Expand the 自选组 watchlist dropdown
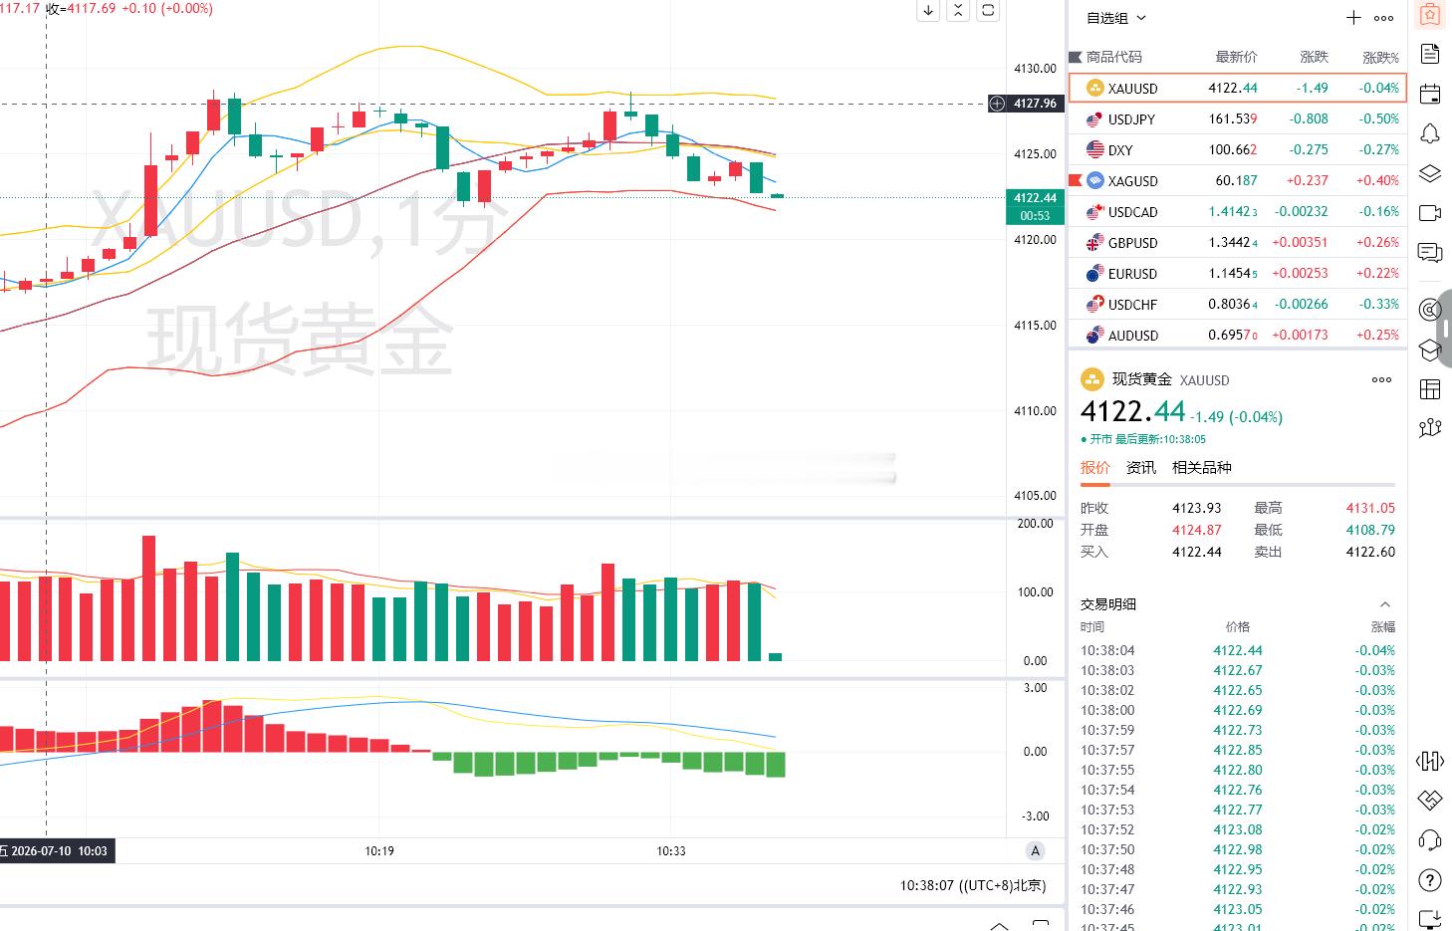Screen dimensions: 1452x931 (1116, 18)
